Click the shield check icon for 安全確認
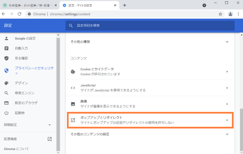This screenshot has height=154, width=243. point(6,58)
